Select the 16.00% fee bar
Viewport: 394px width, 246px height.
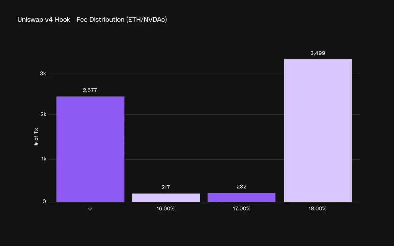(x=166, y=198)
